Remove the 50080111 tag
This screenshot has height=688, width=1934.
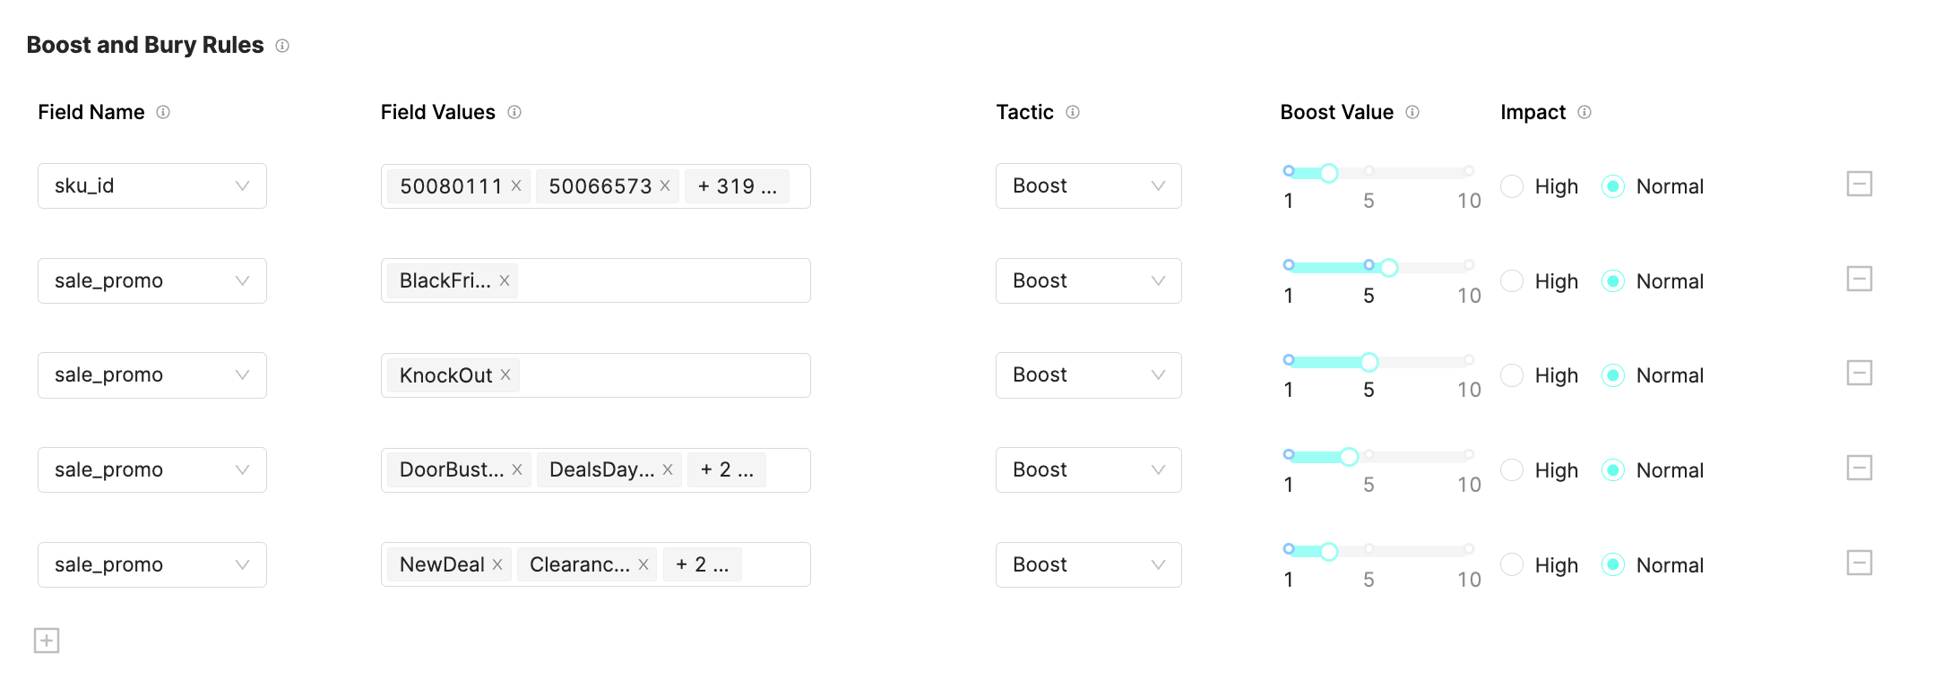(516, 185)
